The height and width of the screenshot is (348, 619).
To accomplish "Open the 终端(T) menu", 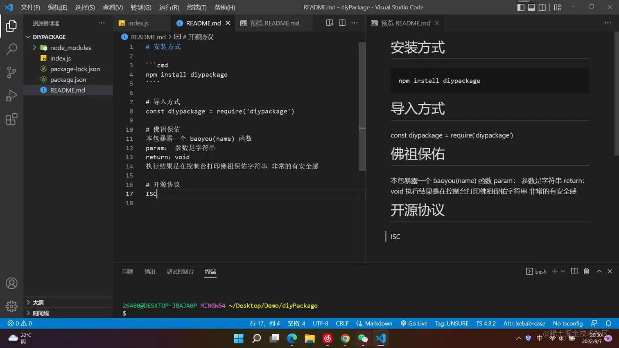I will tap(197, 7).
